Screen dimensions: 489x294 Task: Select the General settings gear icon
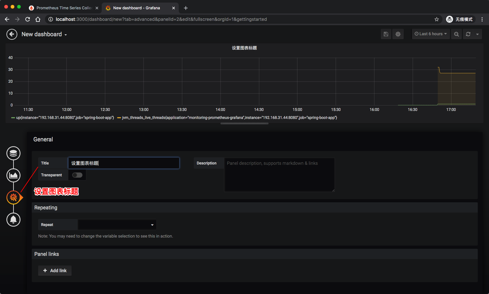(13, 197)
